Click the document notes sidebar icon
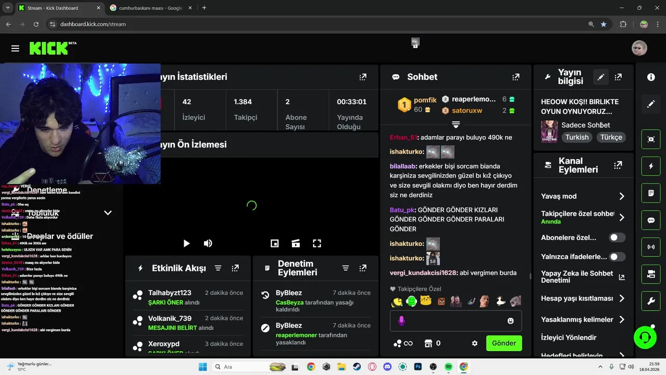The height and width of the screenshot is (375, 666). pos(651,193)
